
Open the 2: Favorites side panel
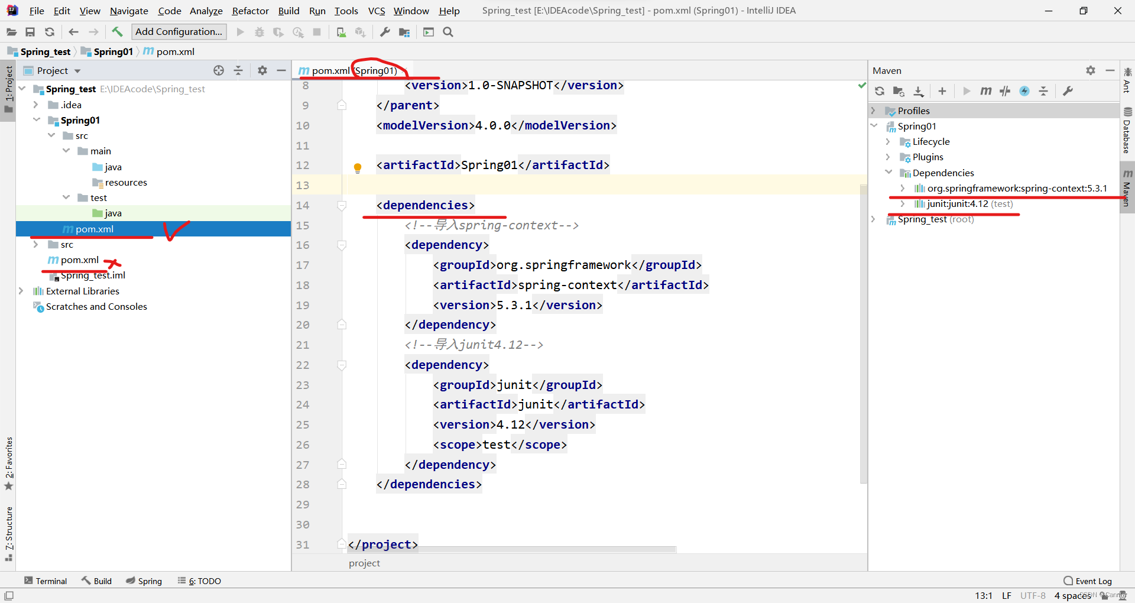click(9, 463)
